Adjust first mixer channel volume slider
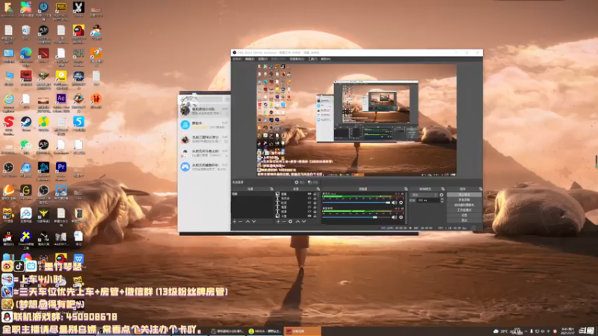The height and width of the screenshot is (336, 598). (357, 202)
